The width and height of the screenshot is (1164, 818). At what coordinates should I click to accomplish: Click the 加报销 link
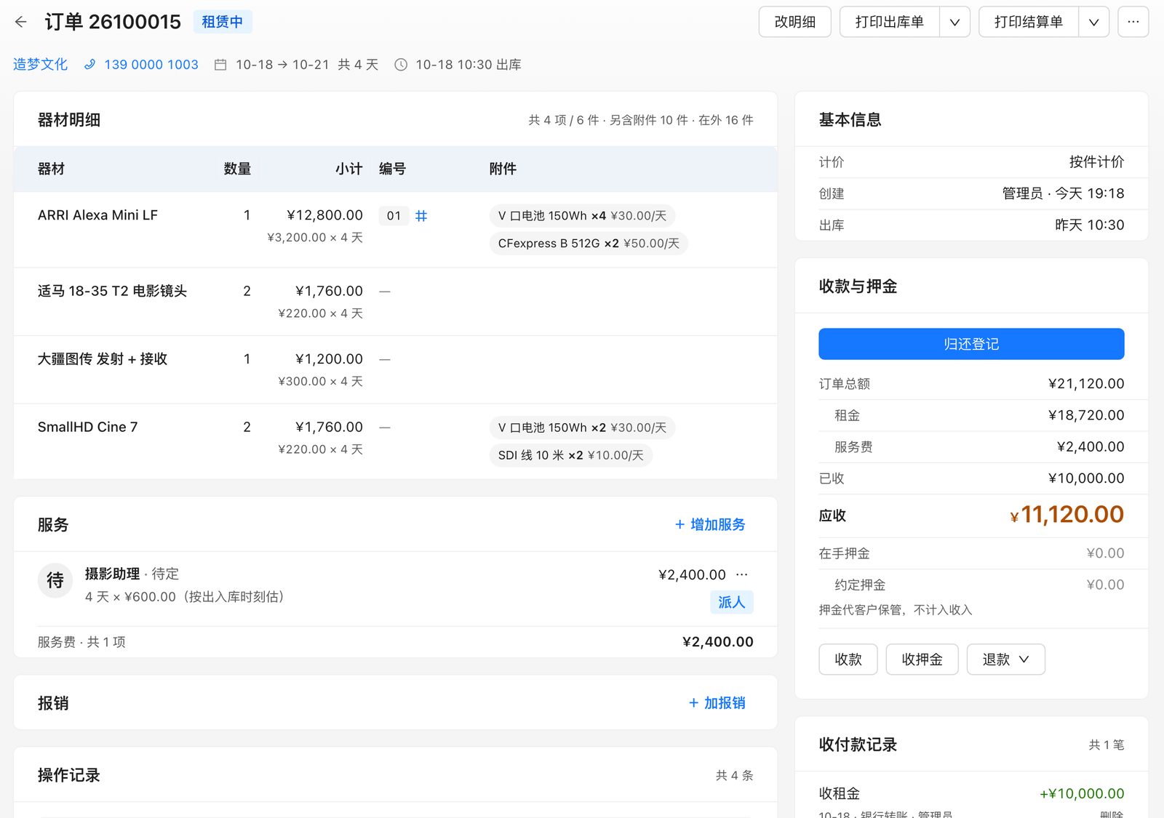coord(717,703)
